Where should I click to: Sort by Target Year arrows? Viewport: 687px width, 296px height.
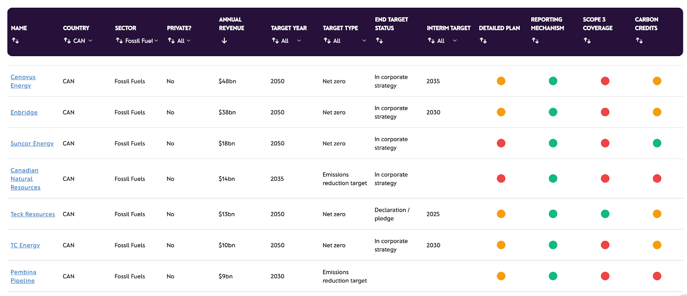click(x=275, y=41)
